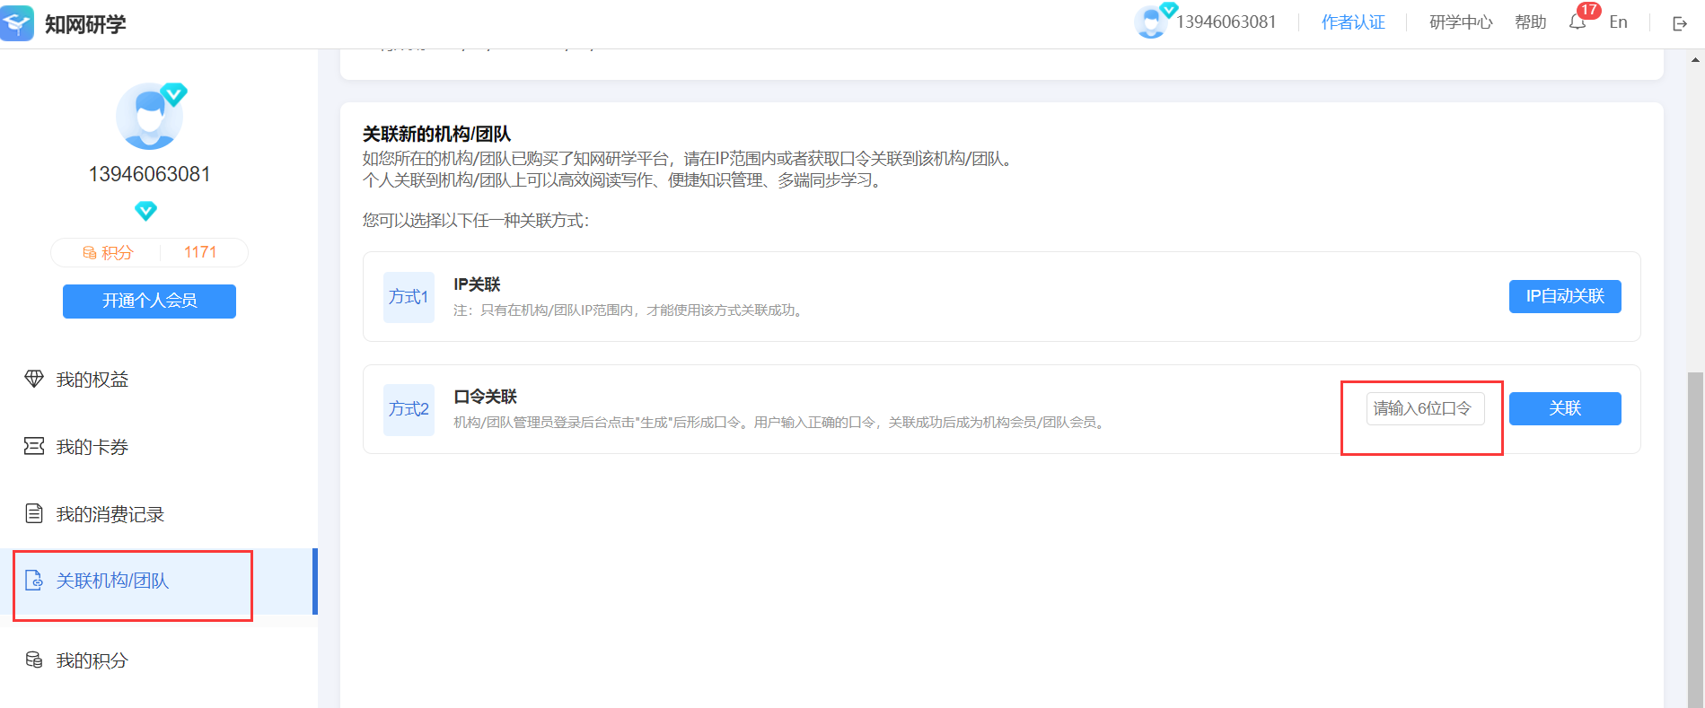Open the 帮助 link
1705x708 pixels.
(x=1530, y=22)
